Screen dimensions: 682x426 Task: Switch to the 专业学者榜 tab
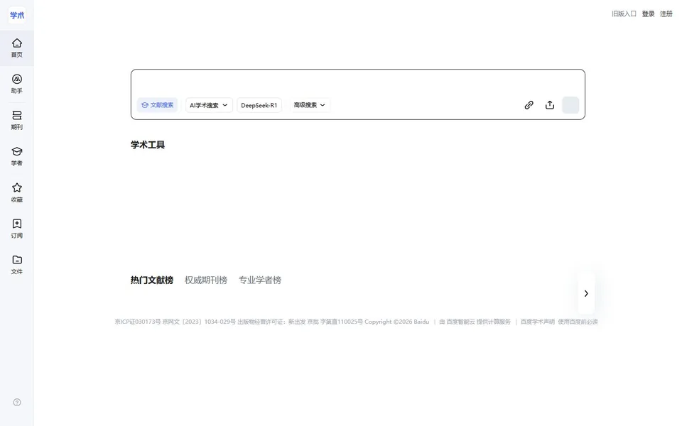(260, 280)
